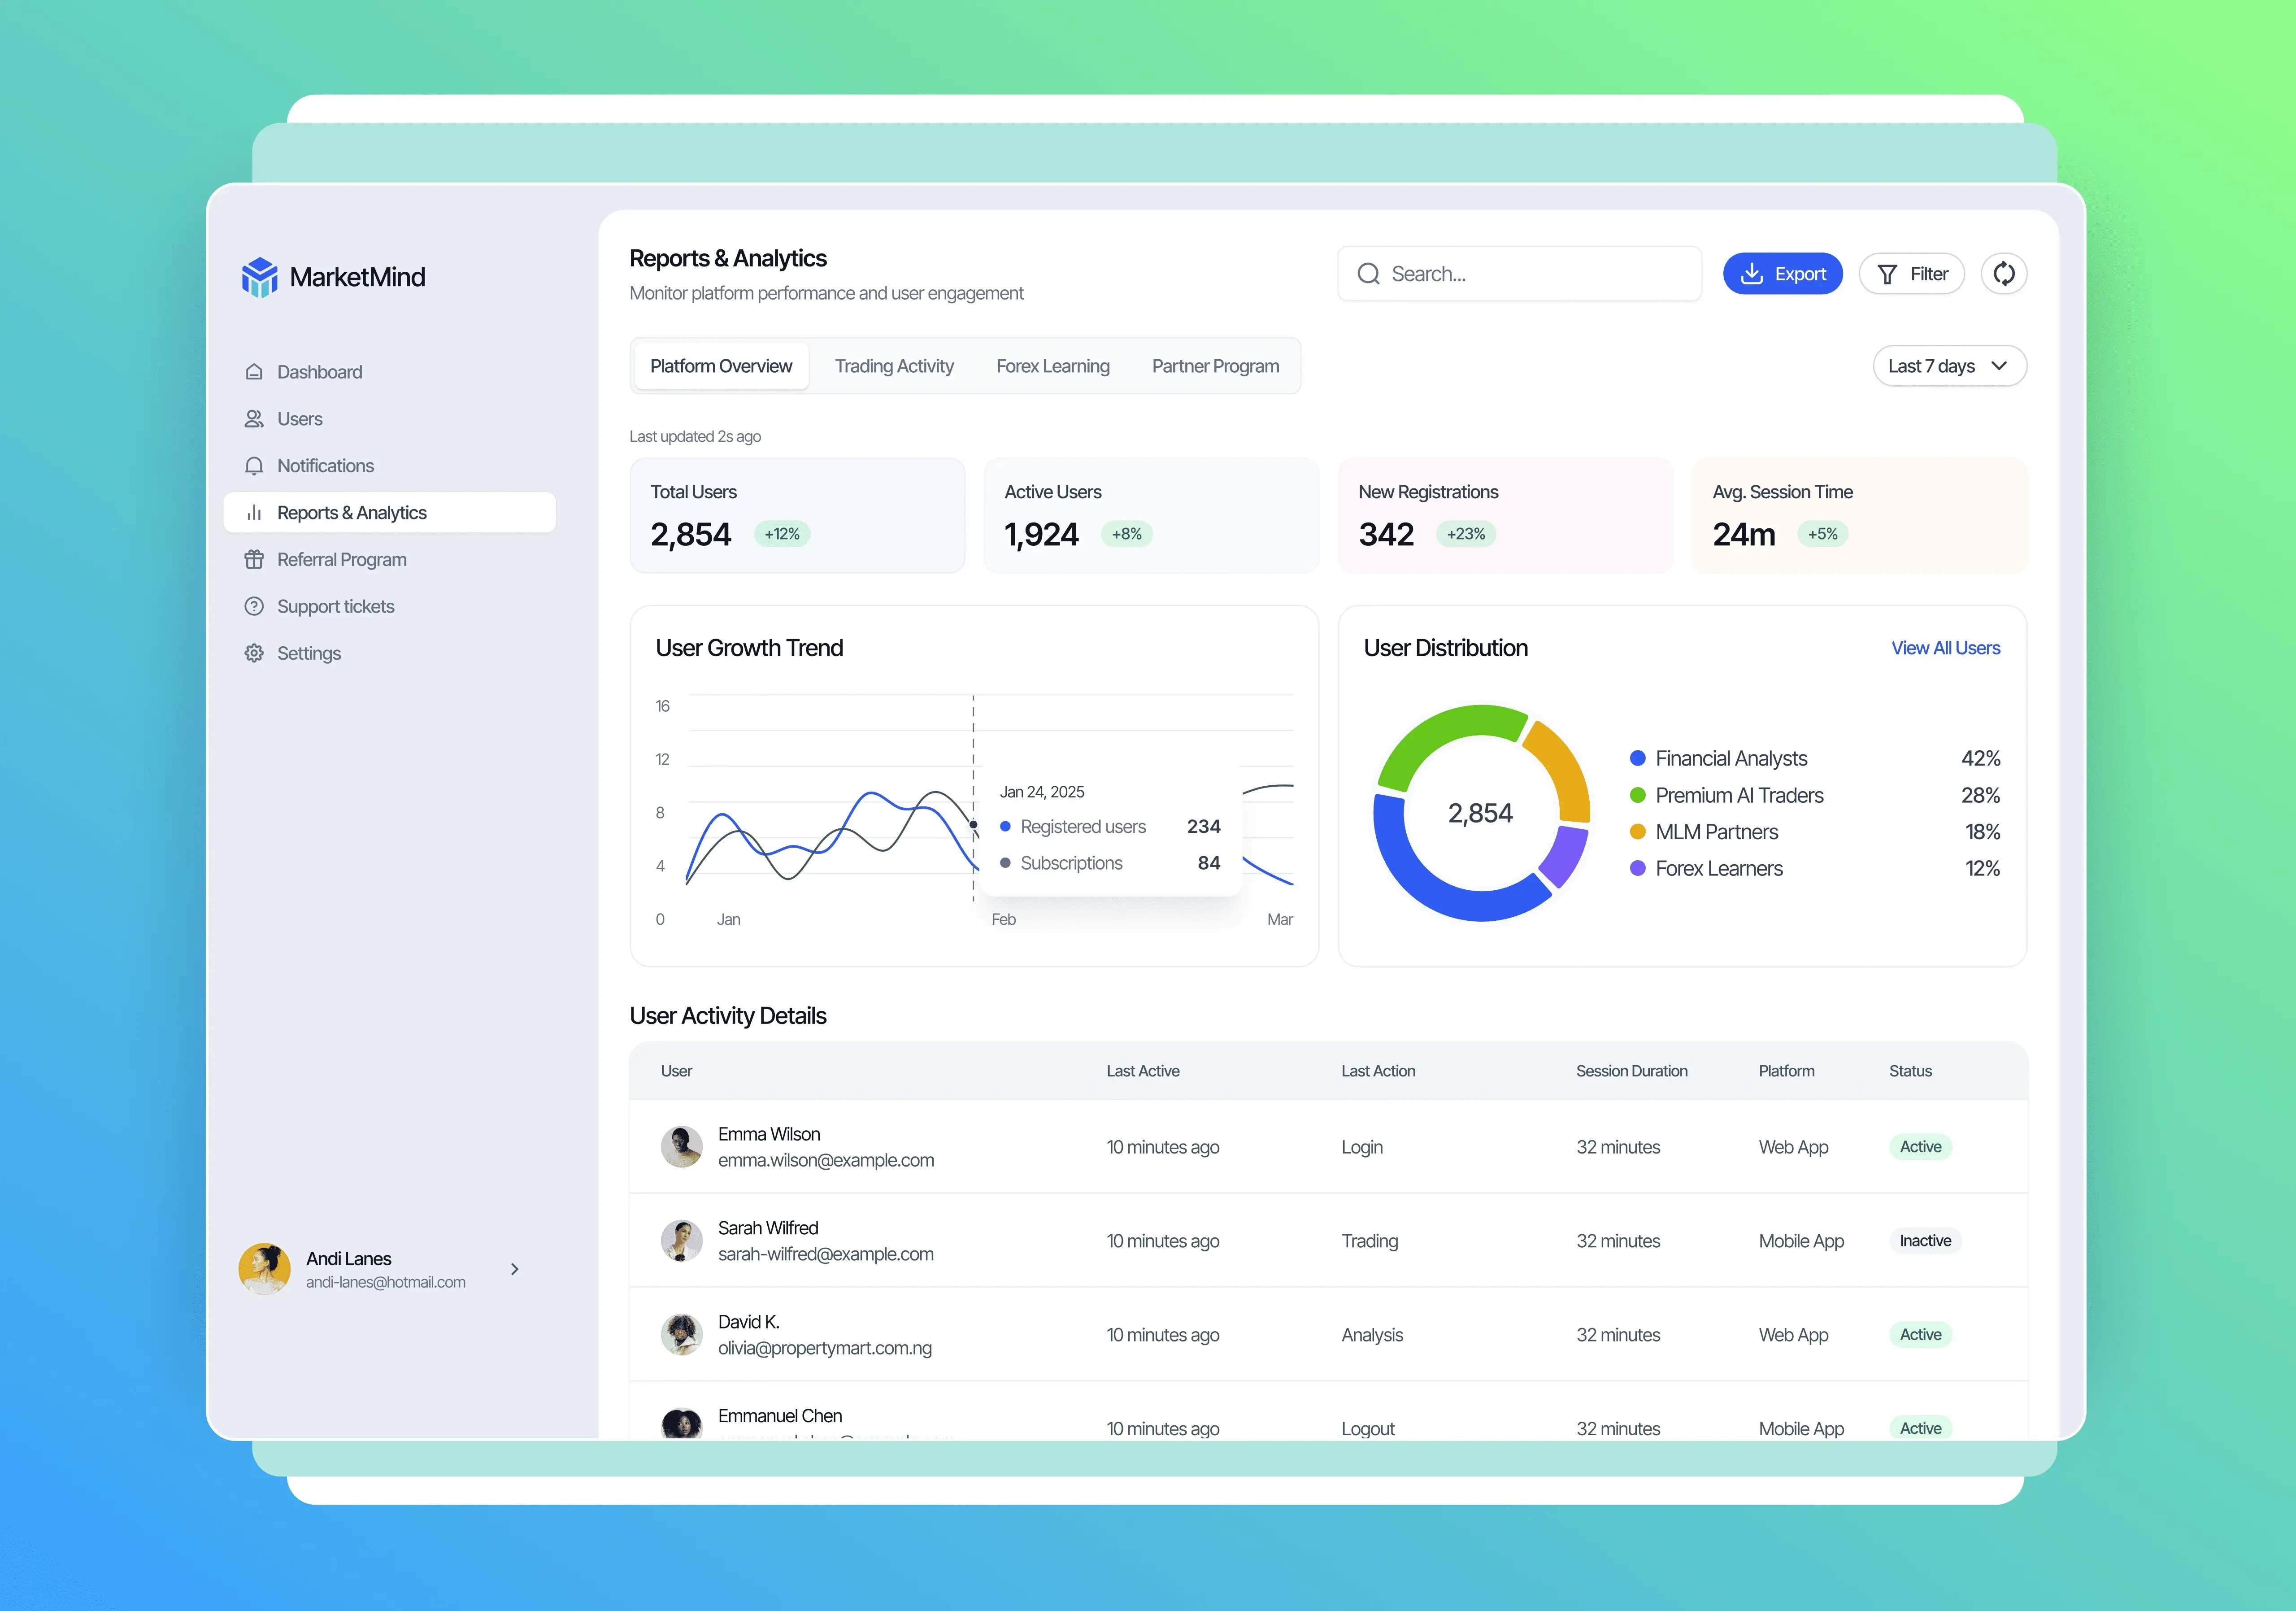This screenshot has height=1611, width=2296.
Task: Click the Settings gear icon
Action: pos(254,653)
